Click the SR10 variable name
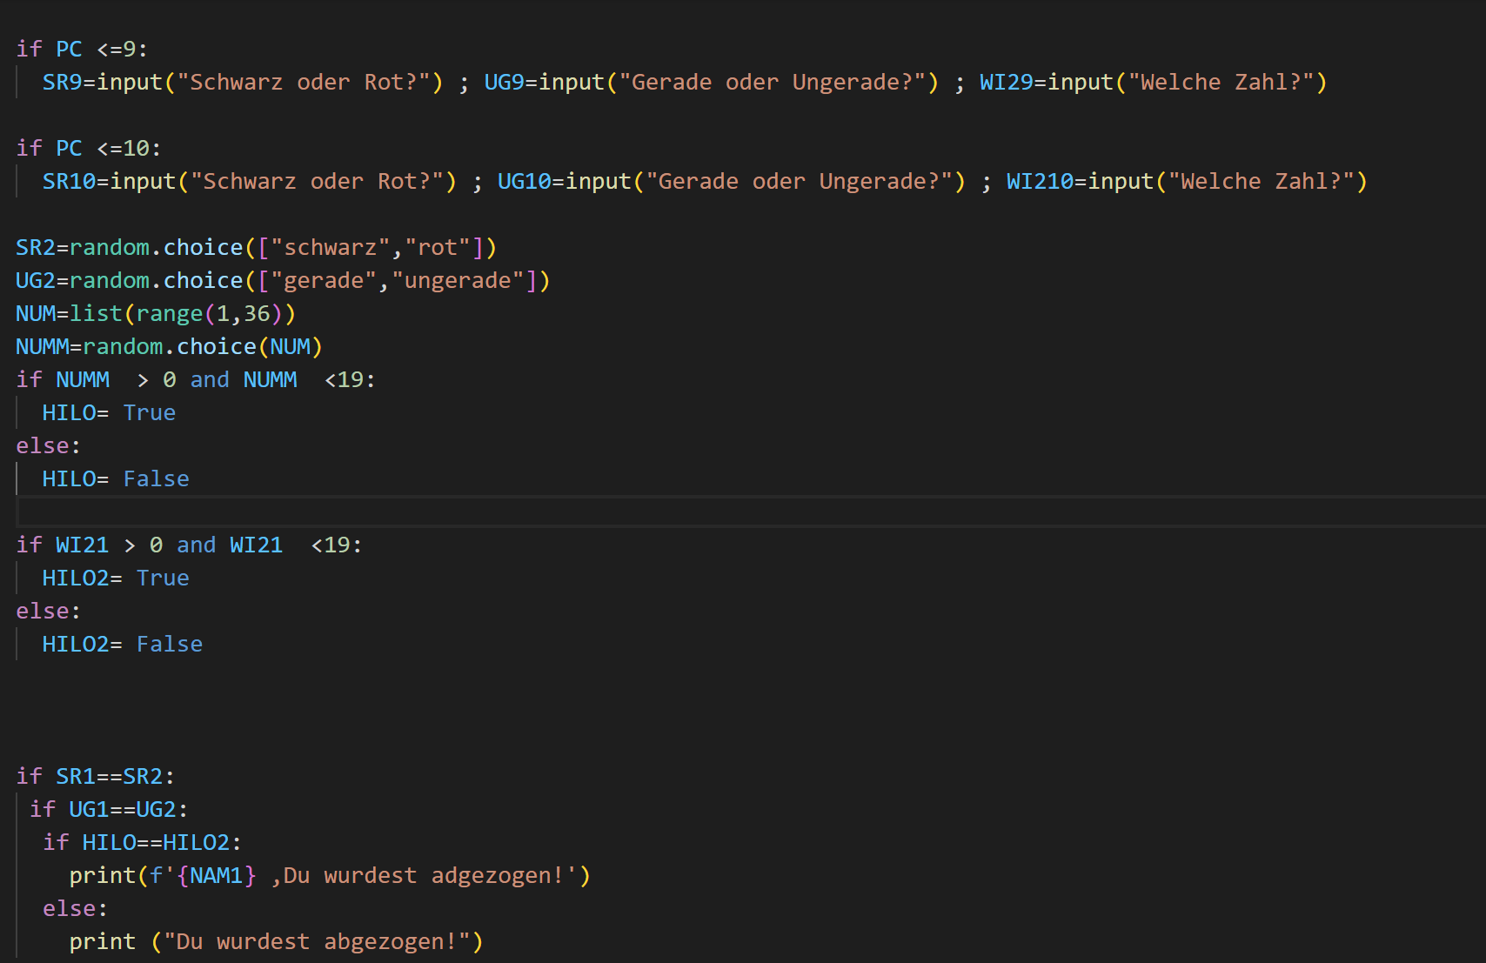 [69, 182]
